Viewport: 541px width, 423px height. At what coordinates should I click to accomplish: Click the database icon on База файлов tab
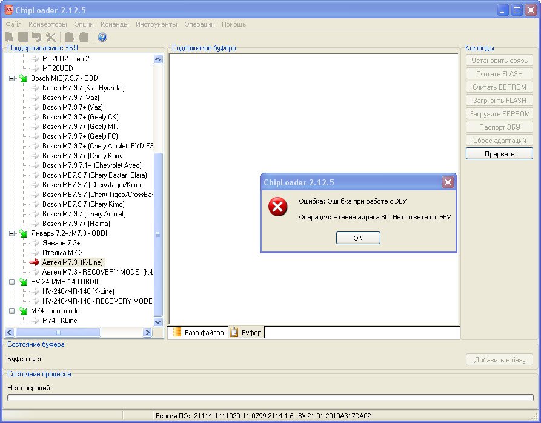[177, 332]
